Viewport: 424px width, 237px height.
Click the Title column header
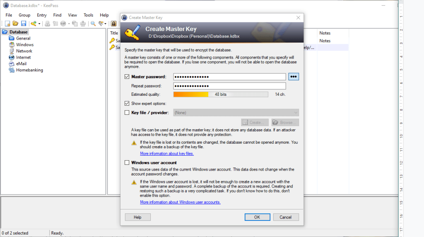(x=114, y=33)
